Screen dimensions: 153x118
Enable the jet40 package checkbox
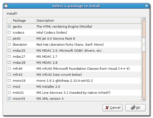coord(9,38)
